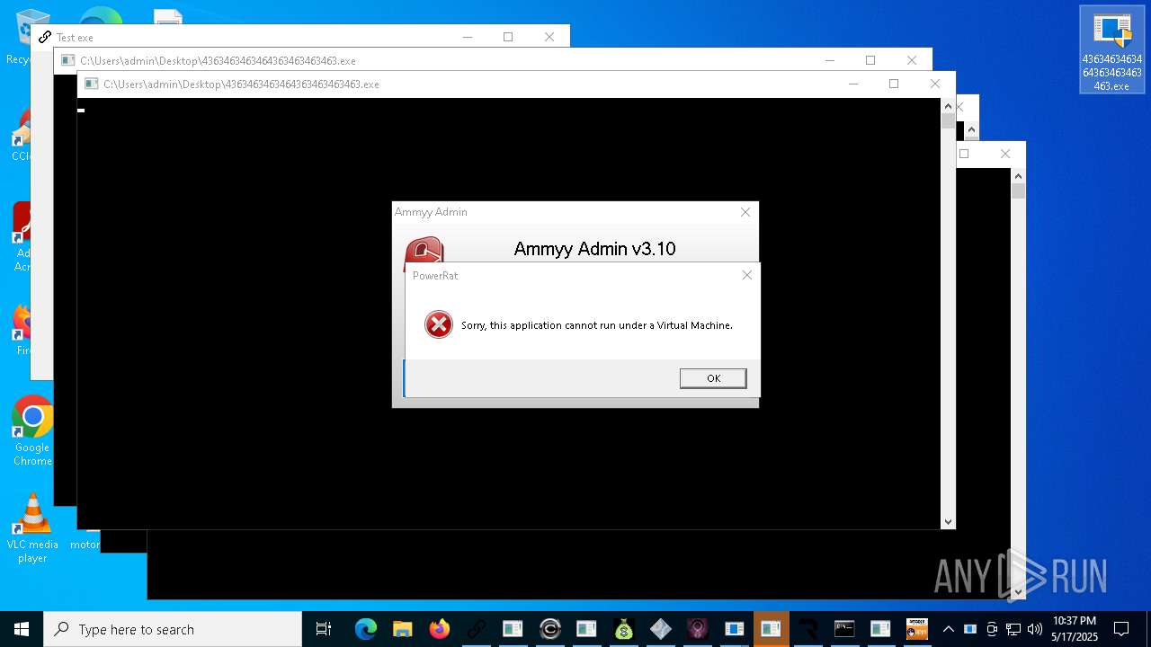Minimize the Test exe window
The width and height of the screenshot is (1151, 647).
tap(468, 37)
